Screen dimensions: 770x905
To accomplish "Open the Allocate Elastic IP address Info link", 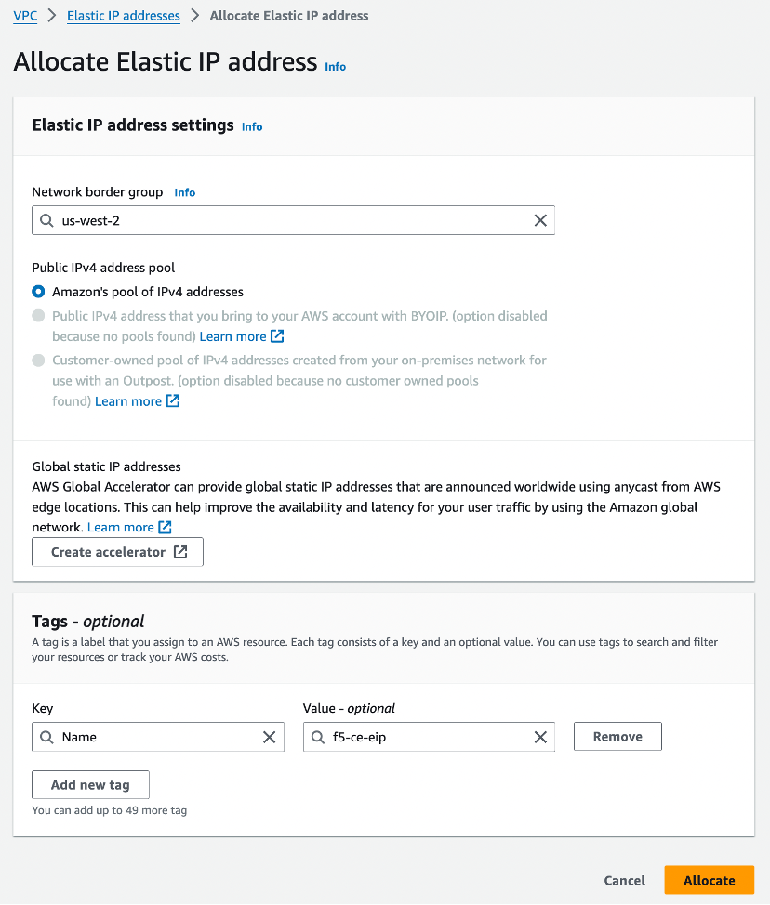I will click(335, 66).
